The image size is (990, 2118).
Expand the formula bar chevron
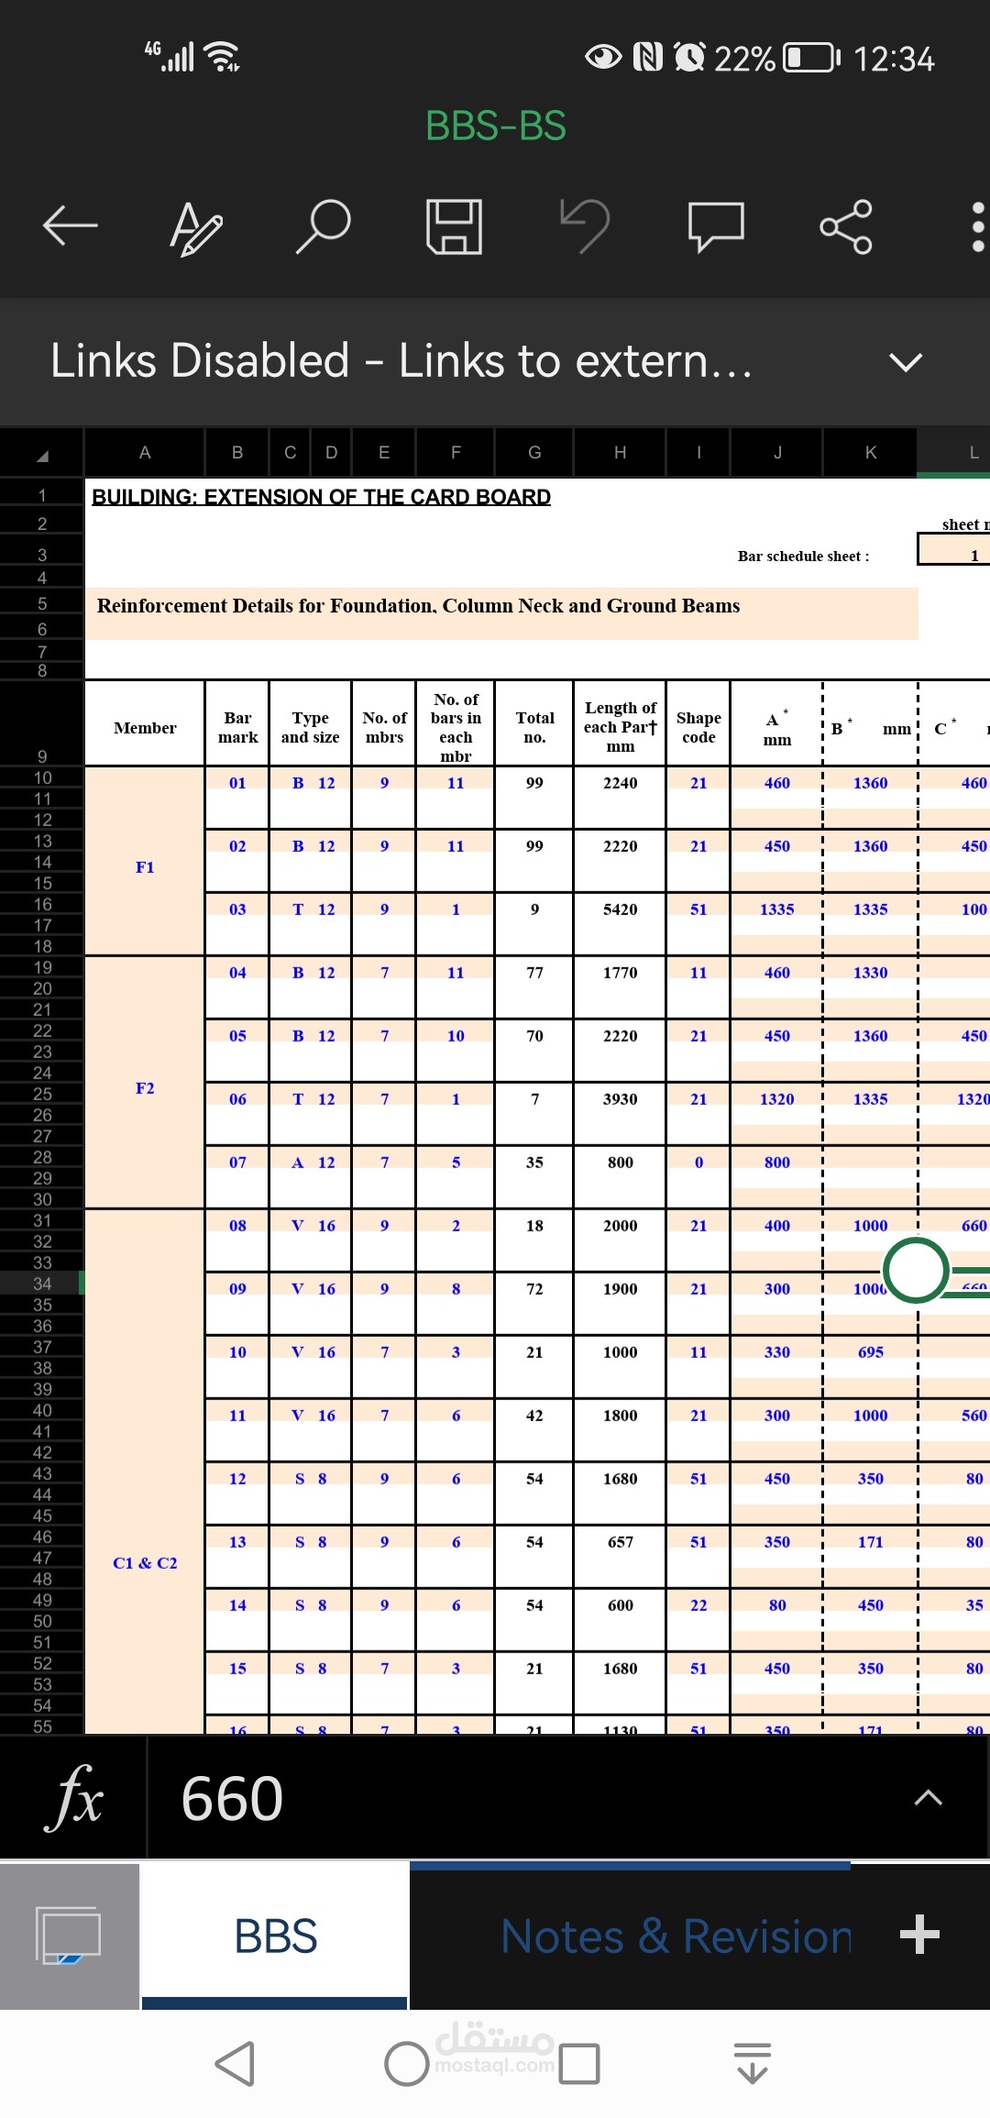pos(928,1798)
